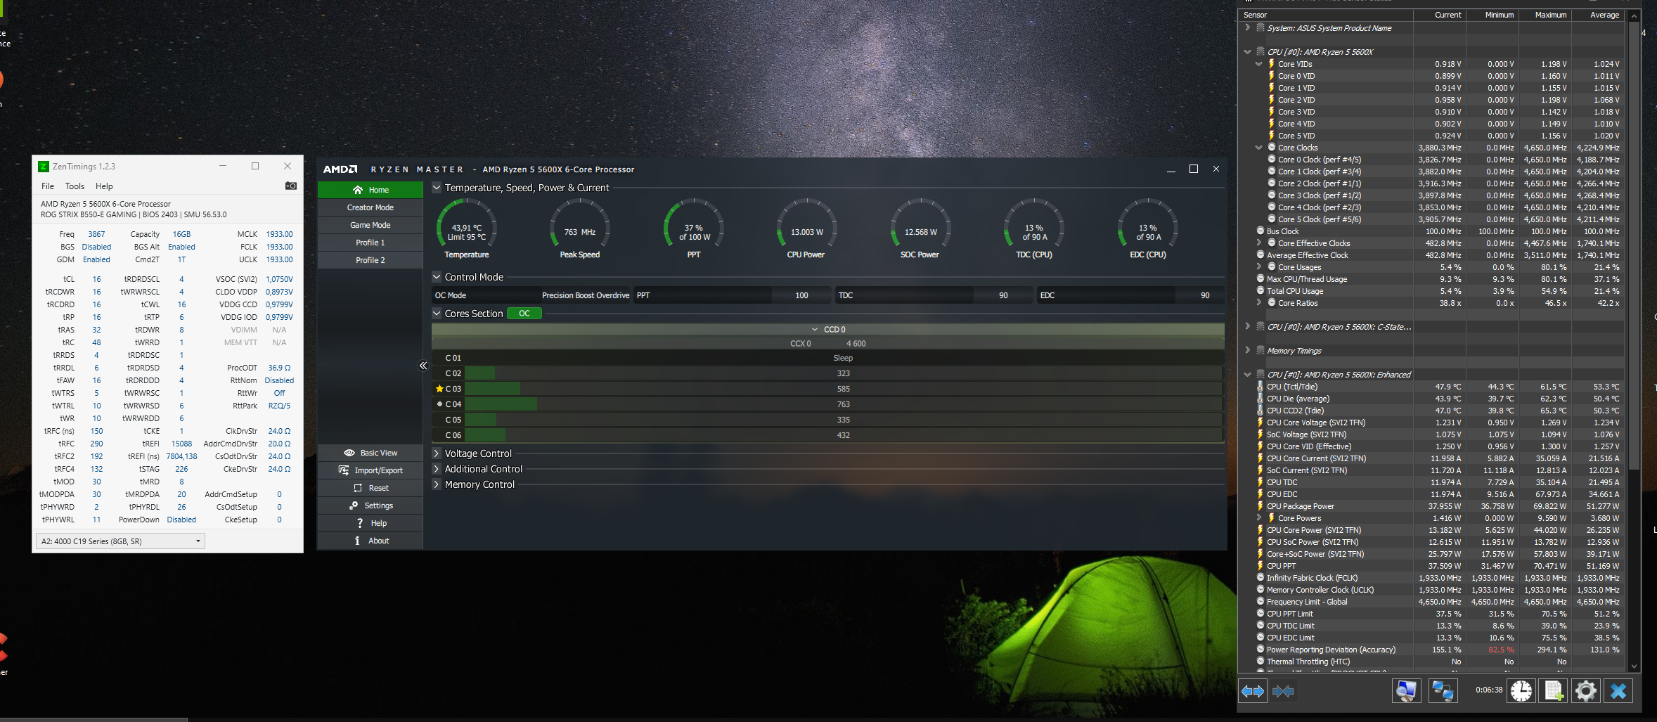The image size is (1657, 722).
Task: Open HWiNFO sensor settings gear icon
Action: (x=1586, y=691)
